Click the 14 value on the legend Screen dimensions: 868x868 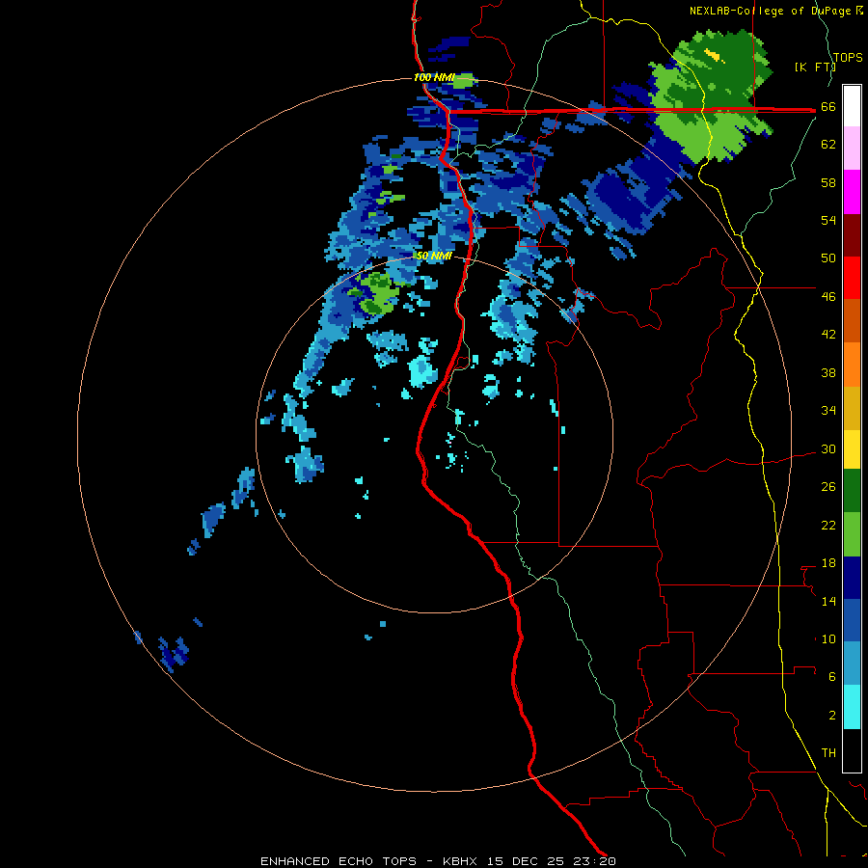[828, 601]
